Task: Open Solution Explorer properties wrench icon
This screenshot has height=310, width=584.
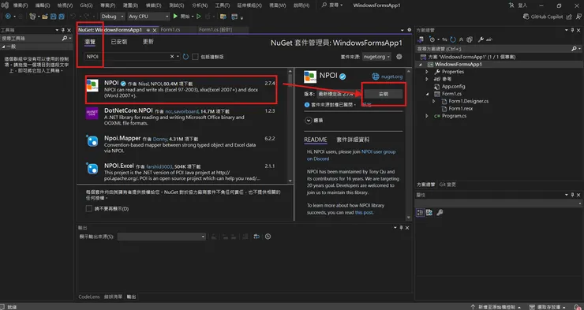Action: coord(481,39)
